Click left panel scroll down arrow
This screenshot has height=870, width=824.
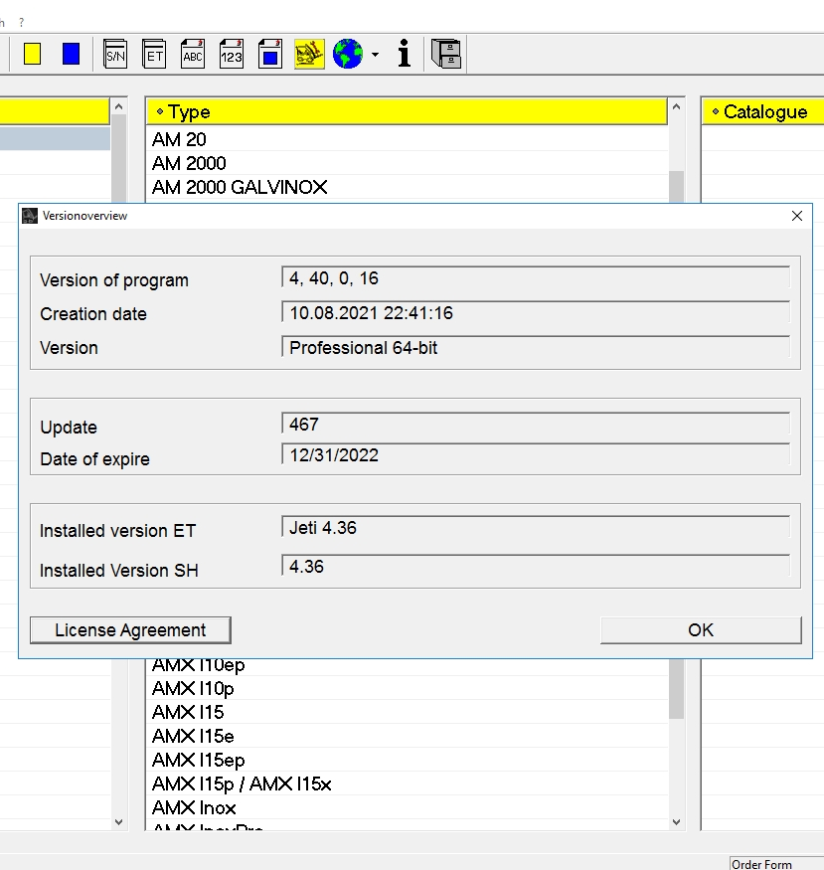tap(118, 821)
